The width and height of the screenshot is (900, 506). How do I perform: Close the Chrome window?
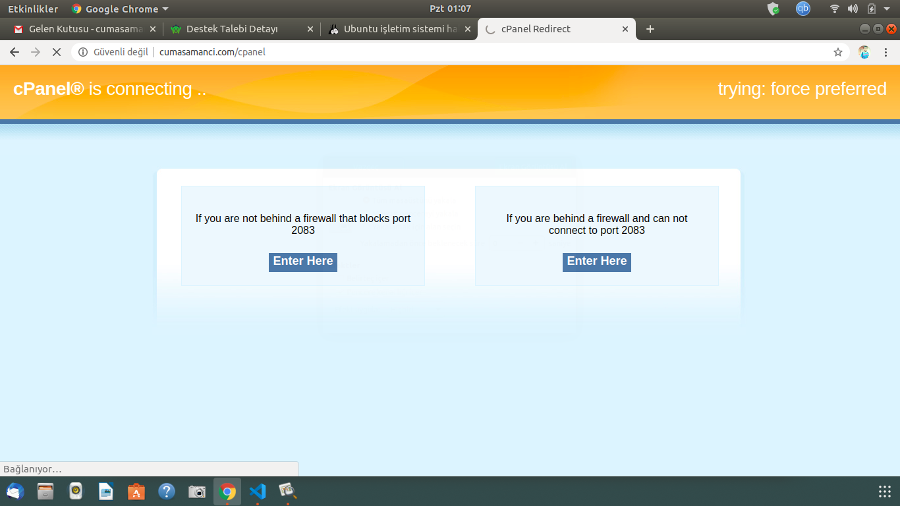pos(891,29)
